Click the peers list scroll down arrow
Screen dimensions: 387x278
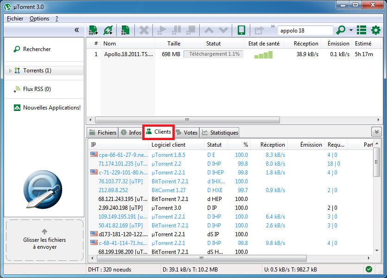click(x=377, y=251)
